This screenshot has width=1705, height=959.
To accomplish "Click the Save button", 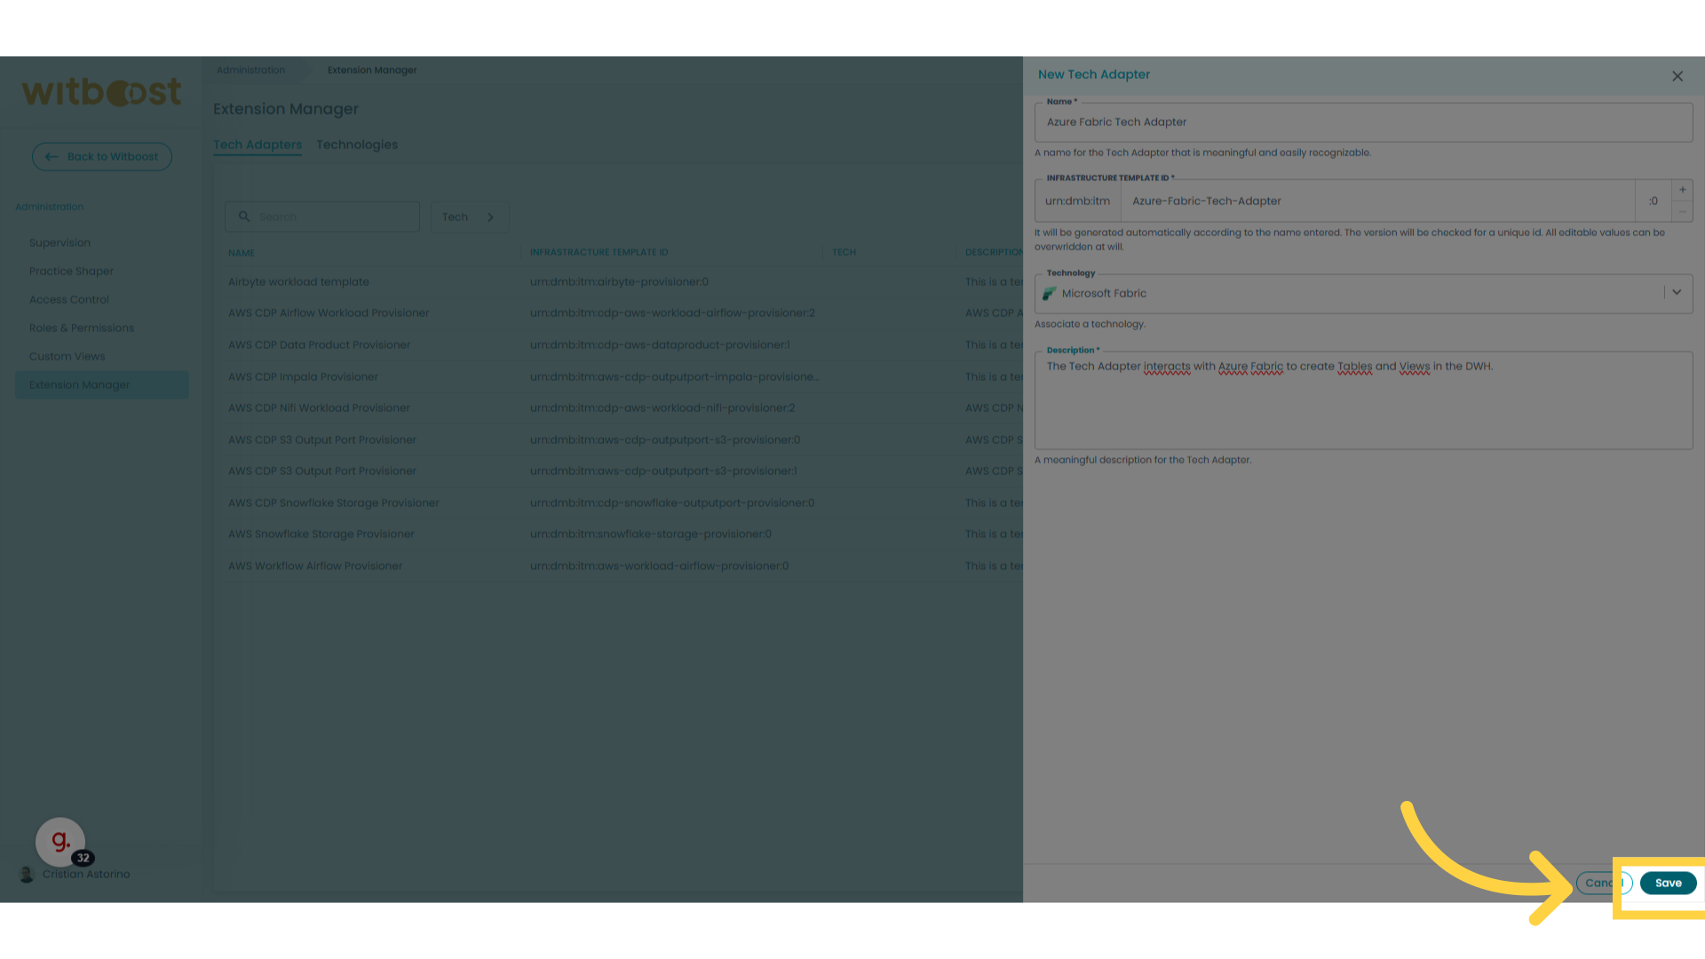I will point(1668,883).
